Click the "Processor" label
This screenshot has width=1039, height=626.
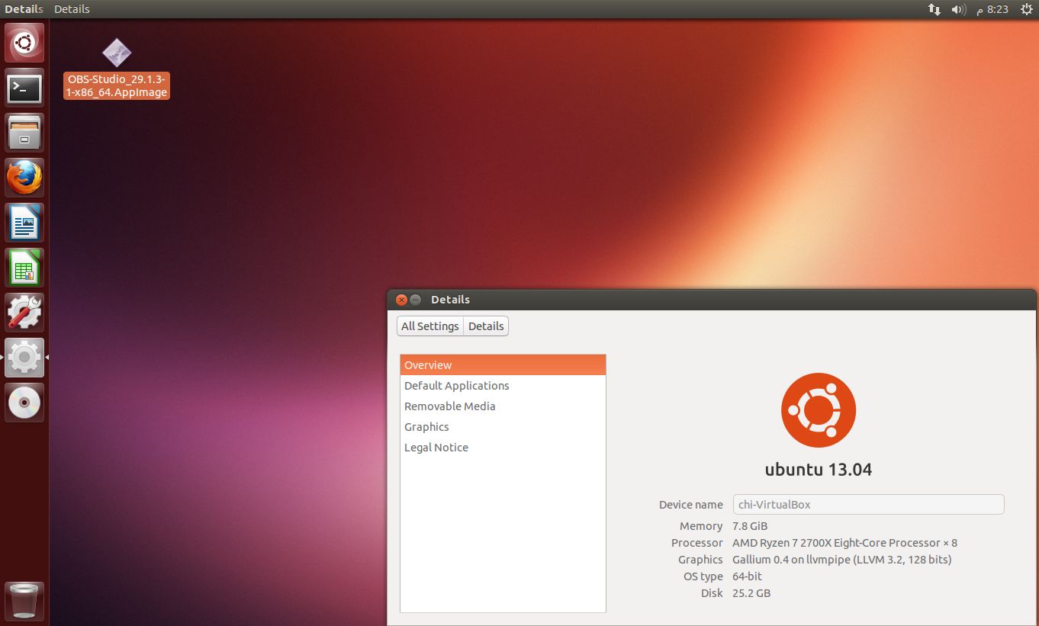pos(697,543)
